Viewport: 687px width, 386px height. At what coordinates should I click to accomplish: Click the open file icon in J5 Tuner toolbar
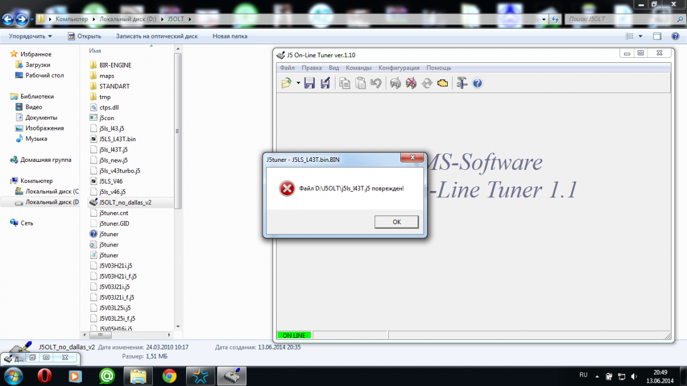287,83
